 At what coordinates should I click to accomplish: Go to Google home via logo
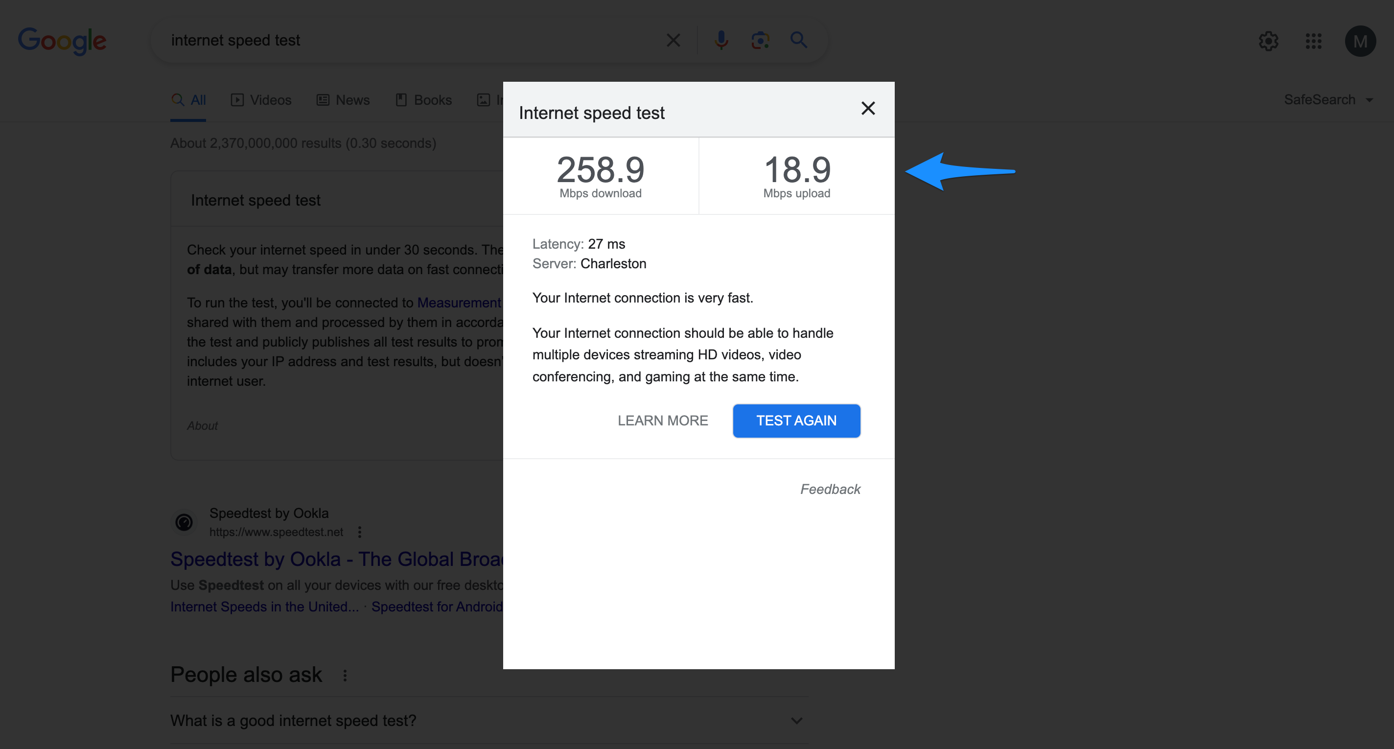62,41
